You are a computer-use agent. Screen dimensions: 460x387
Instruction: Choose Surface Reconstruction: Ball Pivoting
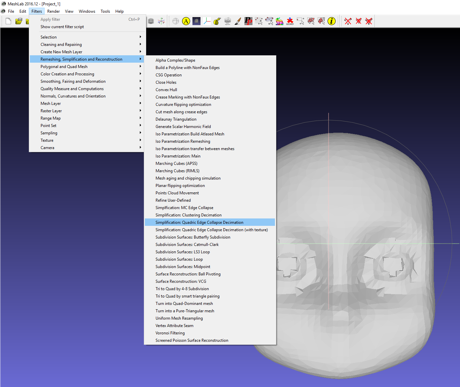210,274
